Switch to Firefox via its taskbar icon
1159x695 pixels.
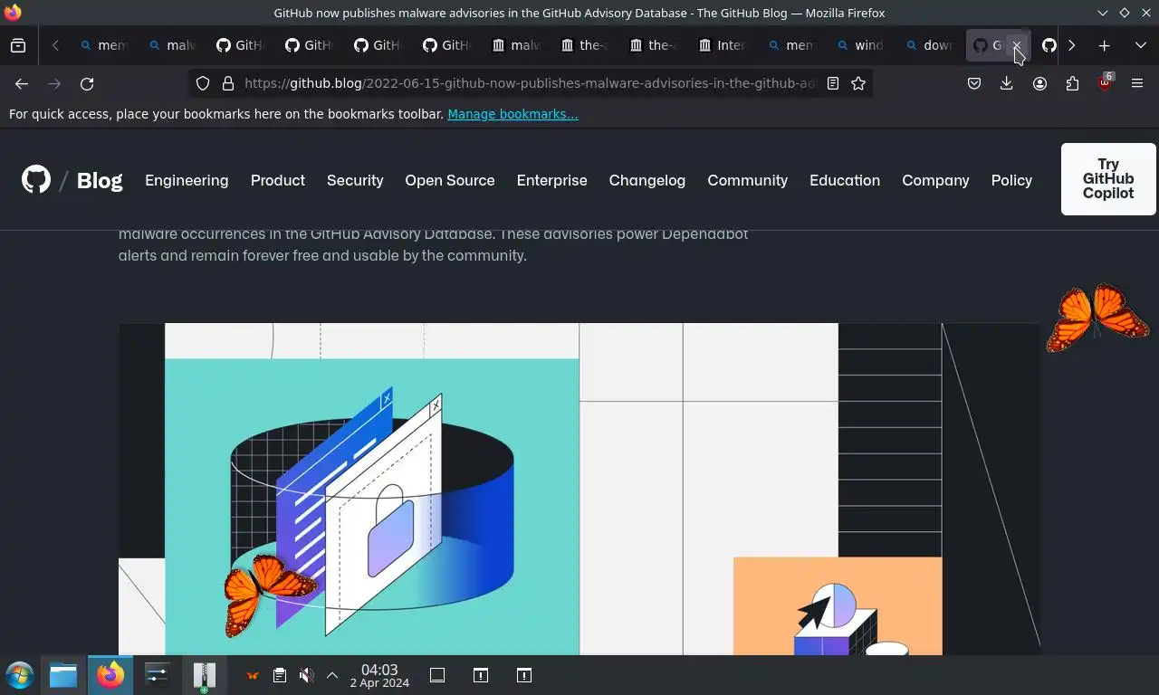point(110,675)
